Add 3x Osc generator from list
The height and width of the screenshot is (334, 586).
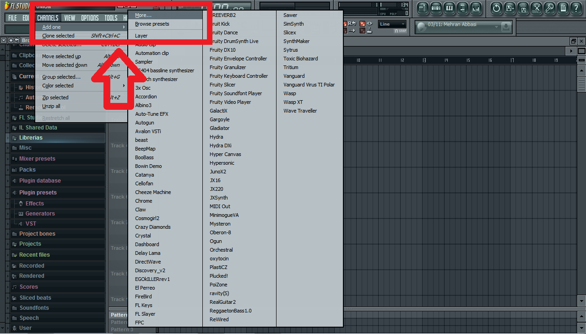(165, 88)
